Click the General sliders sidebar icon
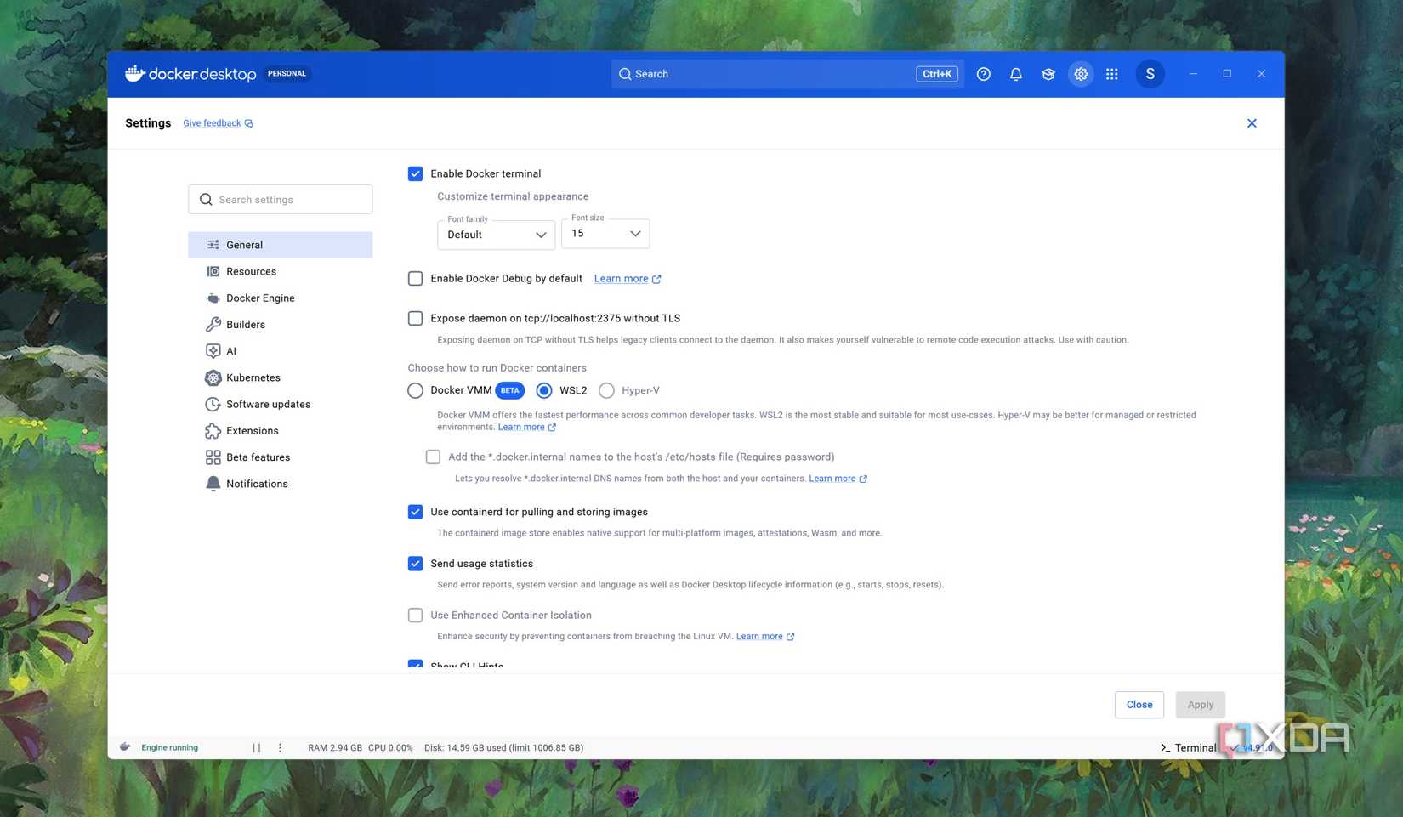 click(213, 245)
